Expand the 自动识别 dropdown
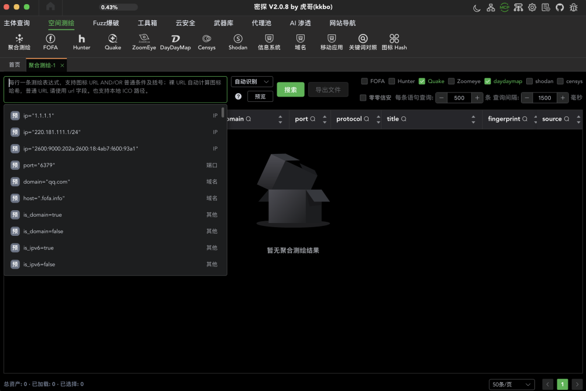 click(252, 82)
